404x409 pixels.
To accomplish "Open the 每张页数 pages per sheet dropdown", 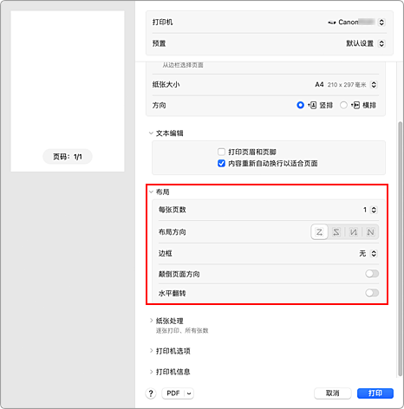I will [374, 210].
